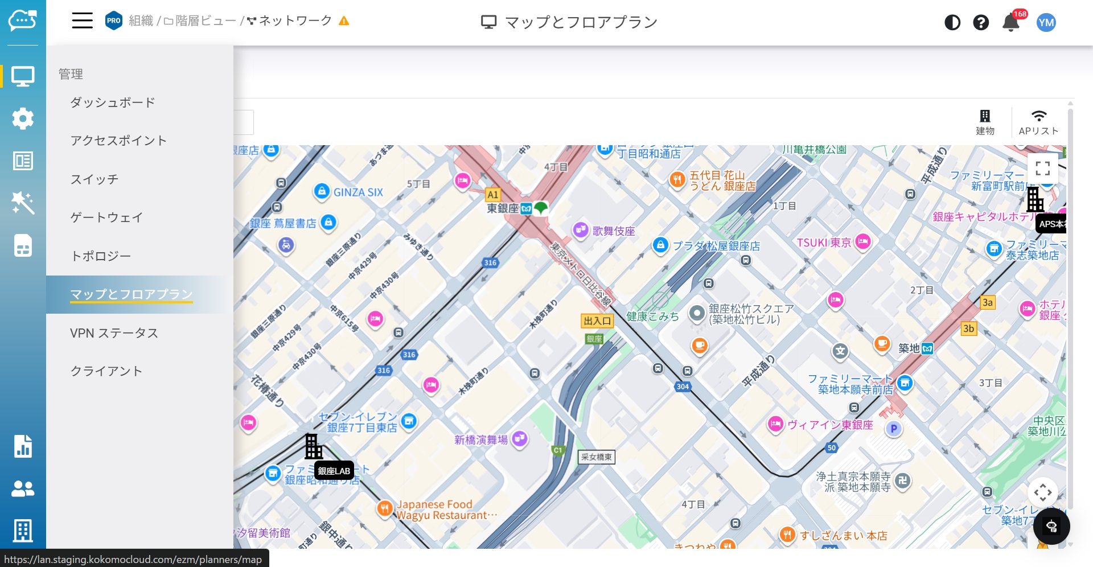Toggle the 建物 buildings view button

click(x=985, y=122)
